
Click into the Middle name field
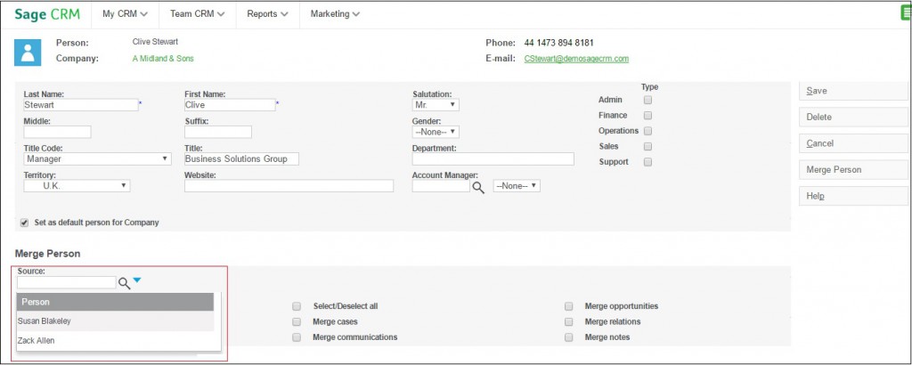(x=57, y=132)
